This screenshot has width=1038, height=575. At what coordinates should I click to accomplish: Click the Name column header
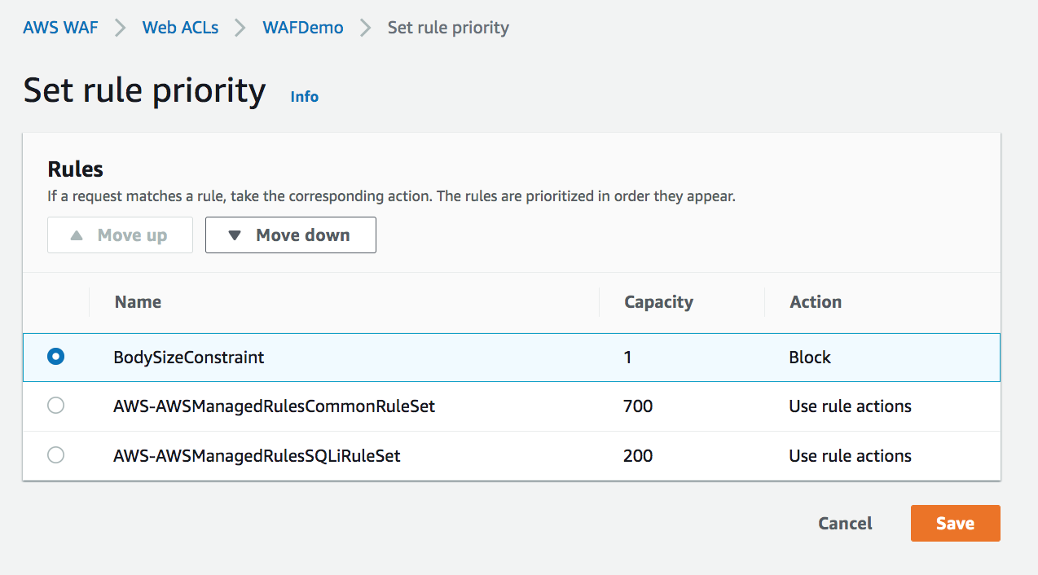click(x=138, y=302)
